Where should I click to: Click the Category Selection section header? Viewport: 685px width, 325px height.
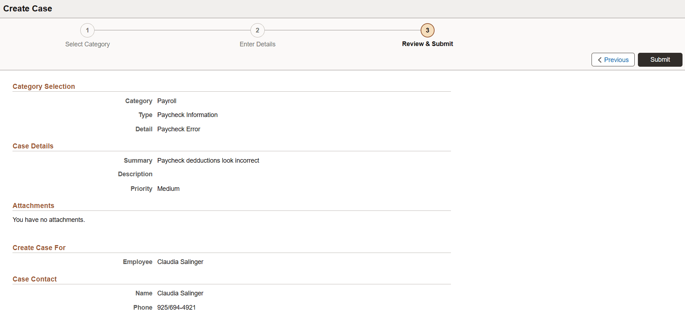tap(44, 86)
